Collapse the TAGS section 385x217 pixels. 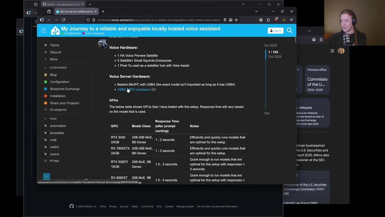53,119
